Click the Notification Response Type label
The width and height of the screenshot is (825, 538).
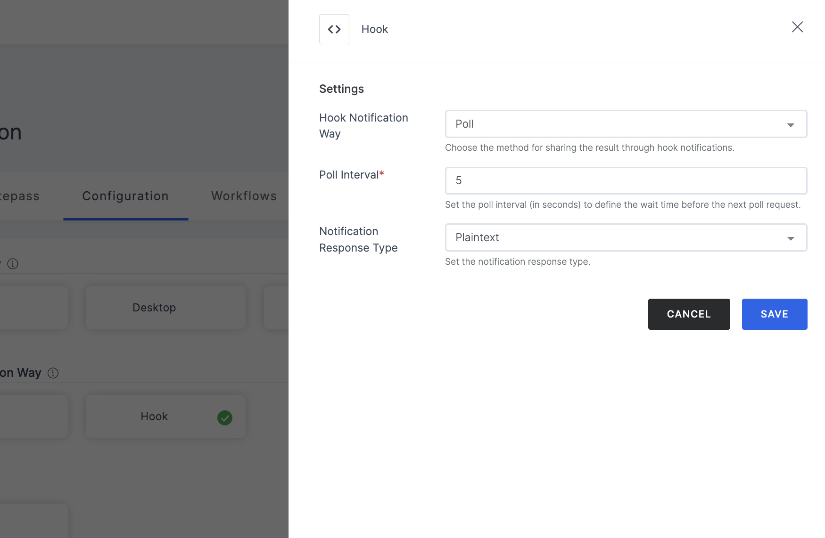pyautogui.click(x=358, y=239)
